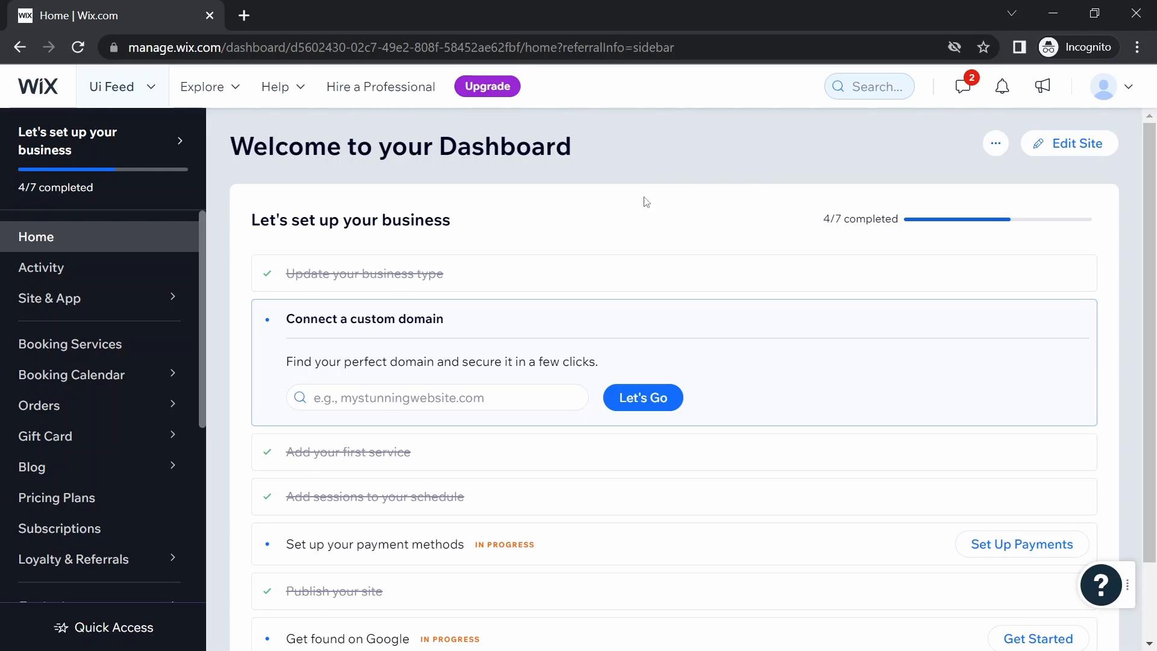
Task: Click the Add your first service checkmark
Action: pos(267,452)
